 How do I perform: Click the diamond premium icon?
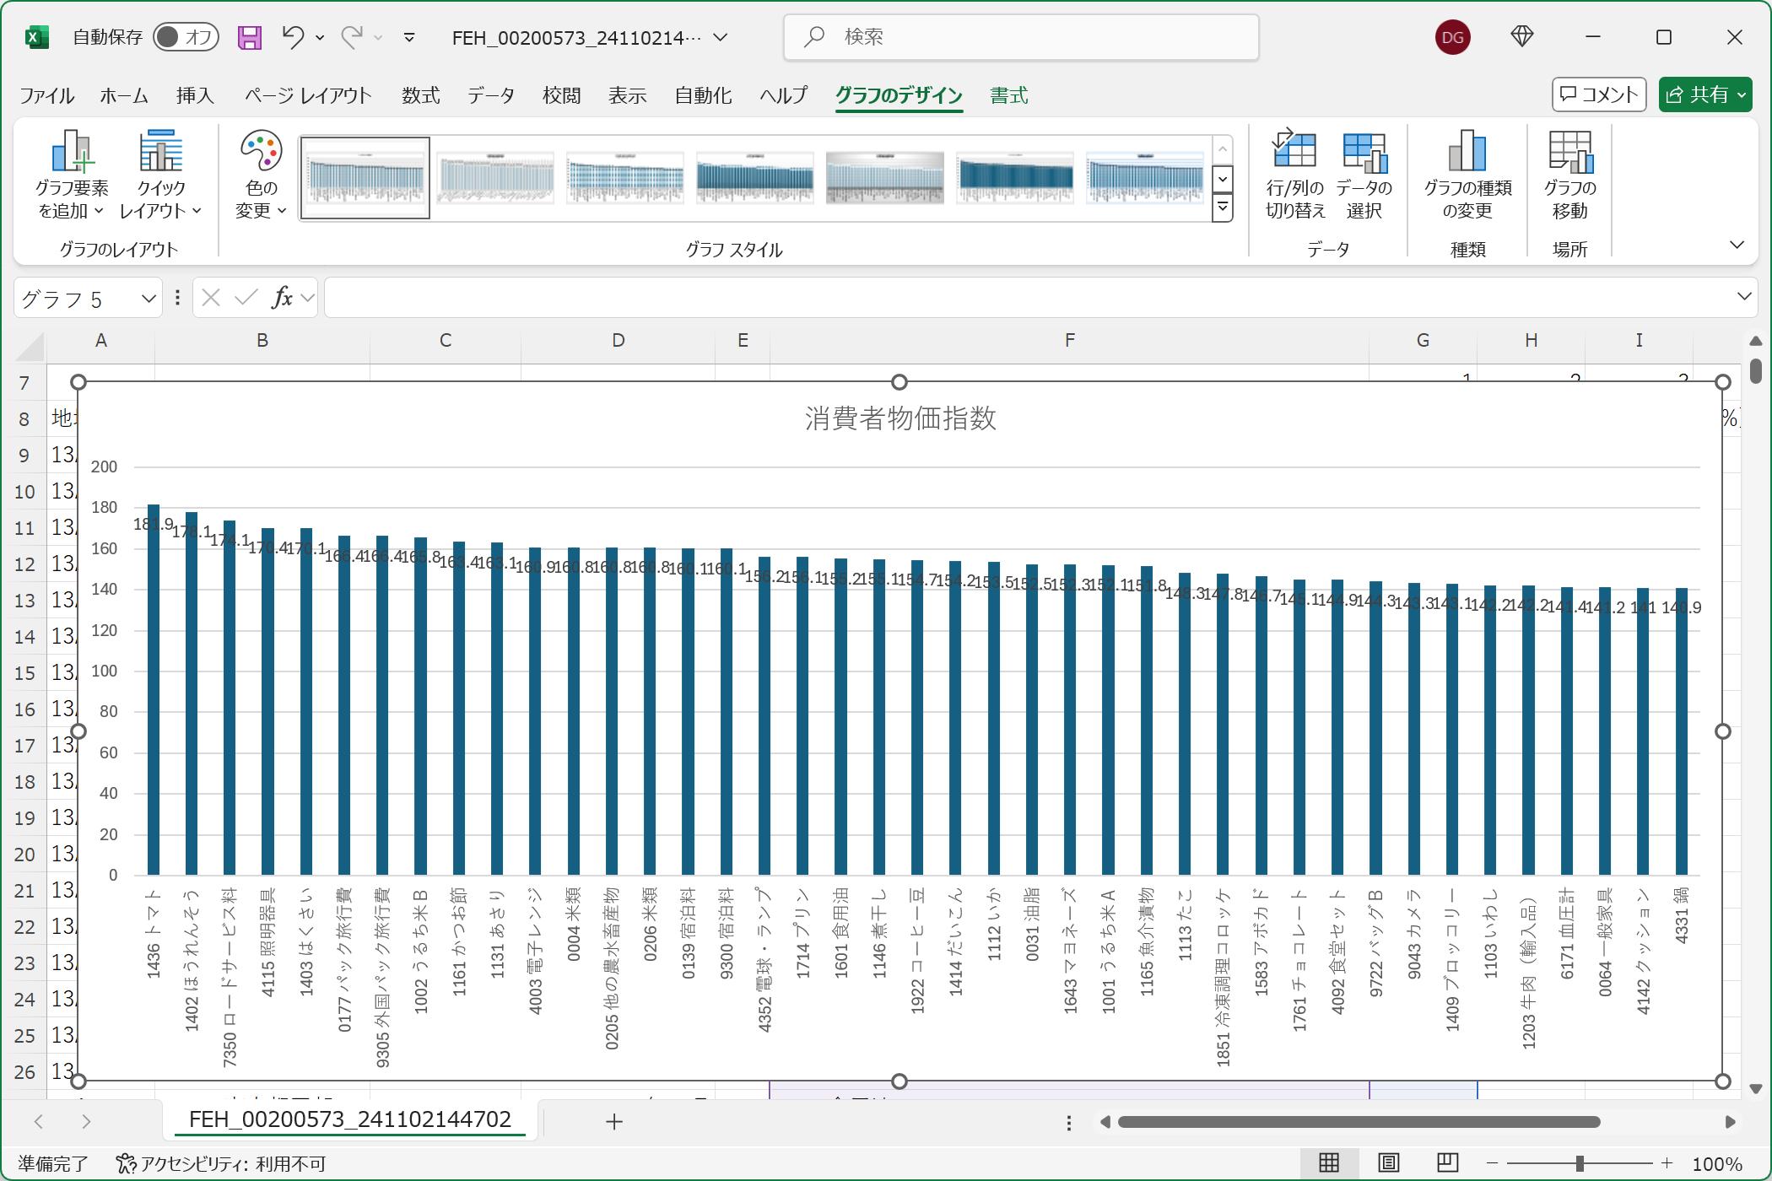(1522, 36)
